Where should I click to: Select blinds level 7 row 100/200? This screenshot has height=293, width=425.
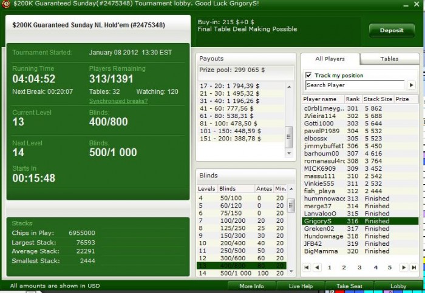(242, 221)
